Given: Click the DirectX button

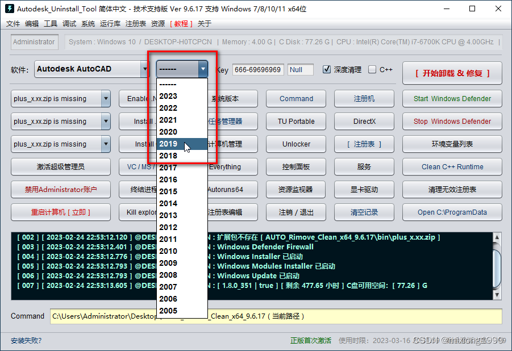Looking at the screenshot, I should tap(364, 121).
